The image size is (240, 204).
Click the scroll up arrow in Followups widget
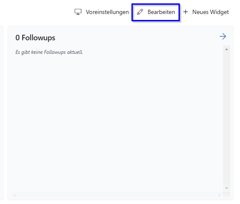[x=227, y=49]
